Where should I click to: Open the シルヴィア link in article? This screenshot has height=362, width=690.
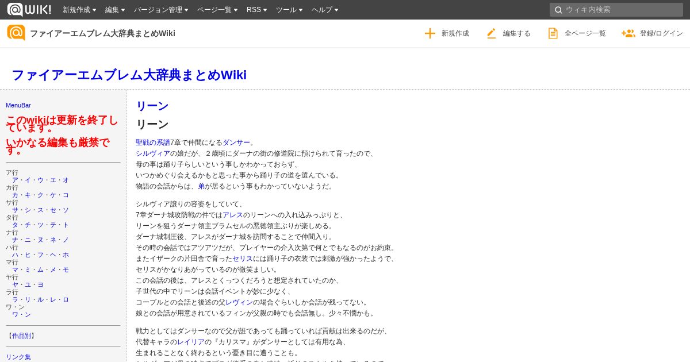pyautogui.click(x=153, y=153)
